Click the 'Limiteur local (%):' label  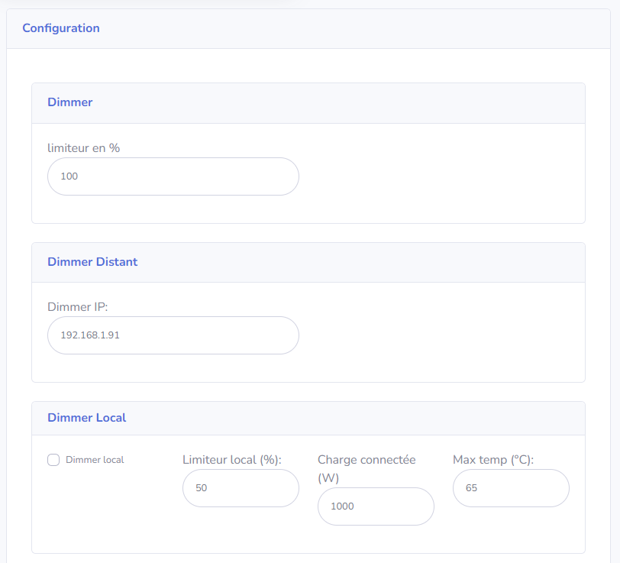coord(232,460)
